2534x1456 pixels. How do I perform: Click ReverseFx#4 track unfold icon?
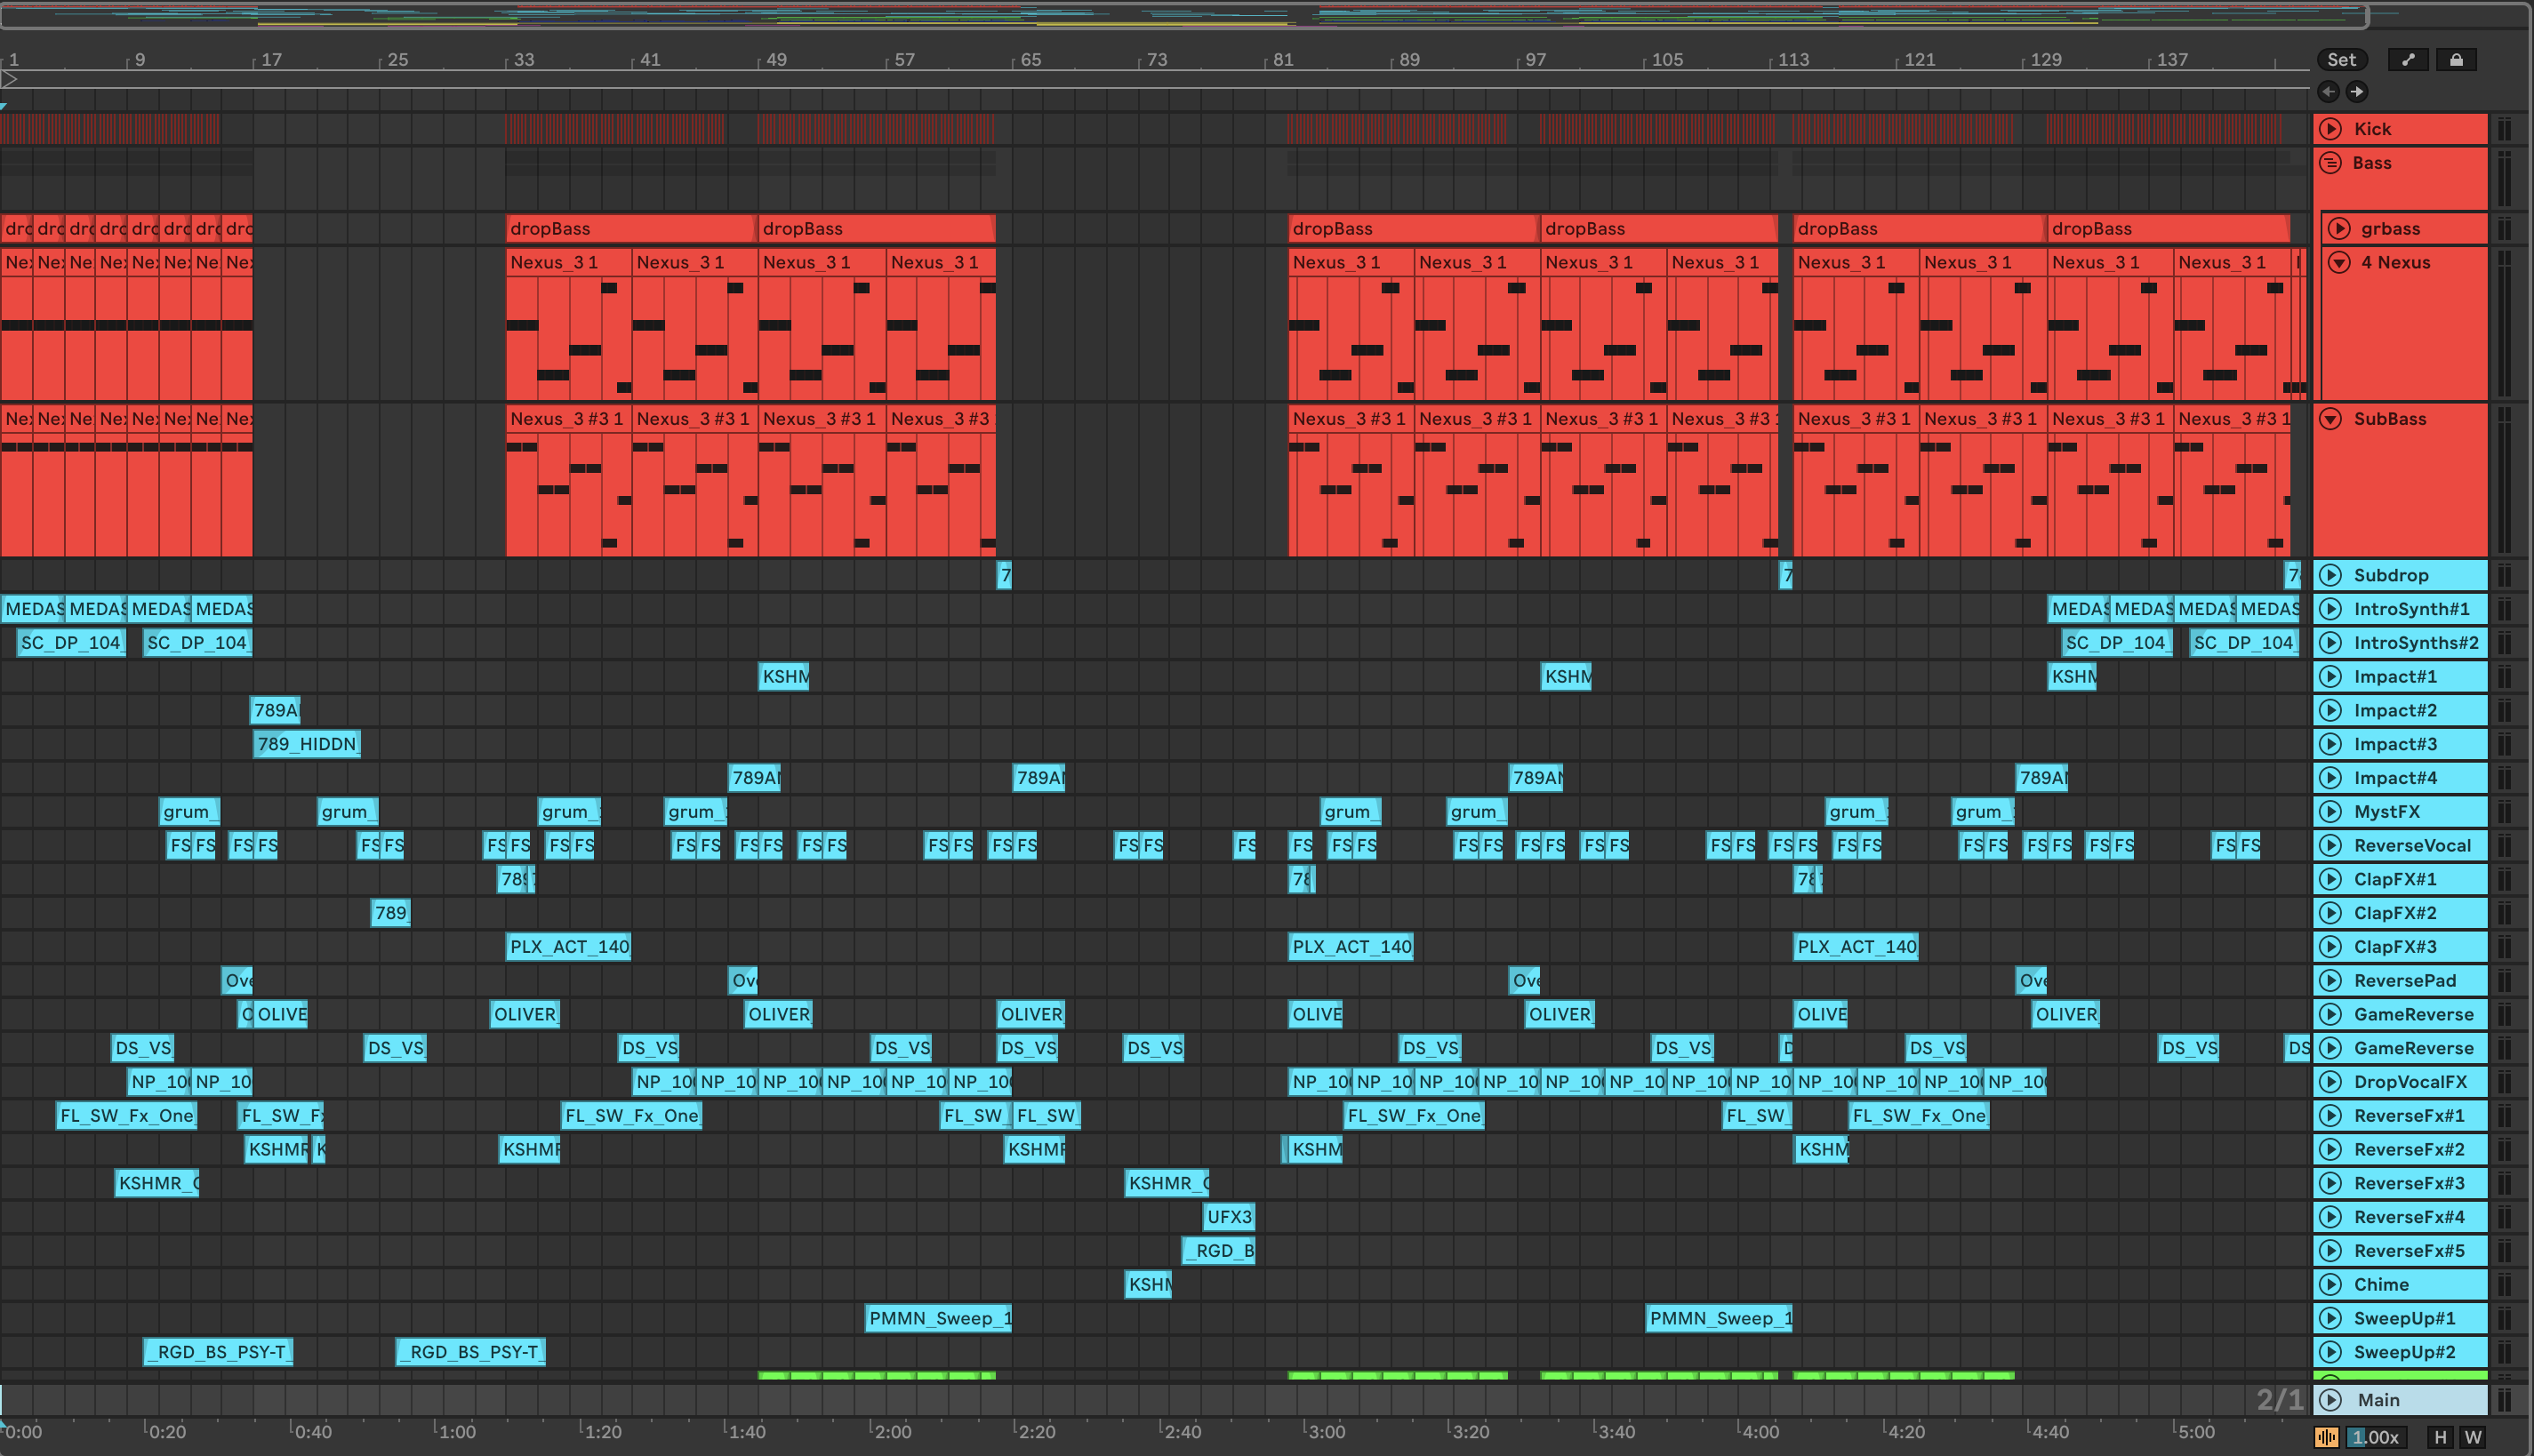2330,1217
